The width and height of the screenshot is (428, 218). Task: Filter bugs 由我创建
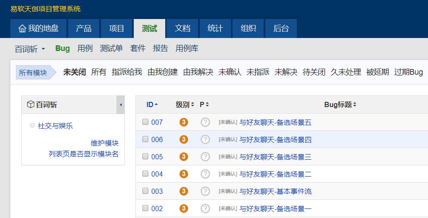pyautogui.click(x=163, y=72)
